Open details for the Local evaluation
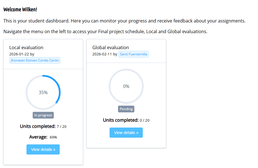 (43, 149)
